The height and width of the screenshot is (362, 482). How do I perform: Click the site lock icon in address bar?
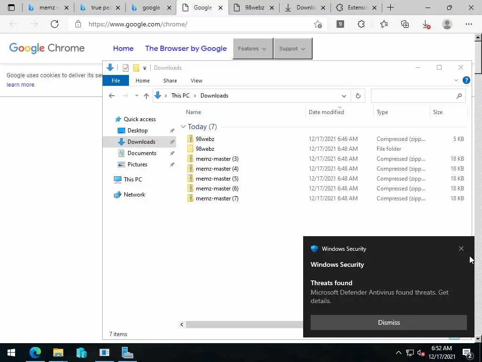point(78,24)
